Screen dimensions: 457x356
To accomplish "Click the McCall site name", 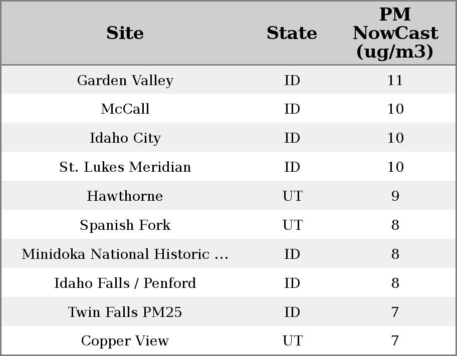I will tap(125, 109).
